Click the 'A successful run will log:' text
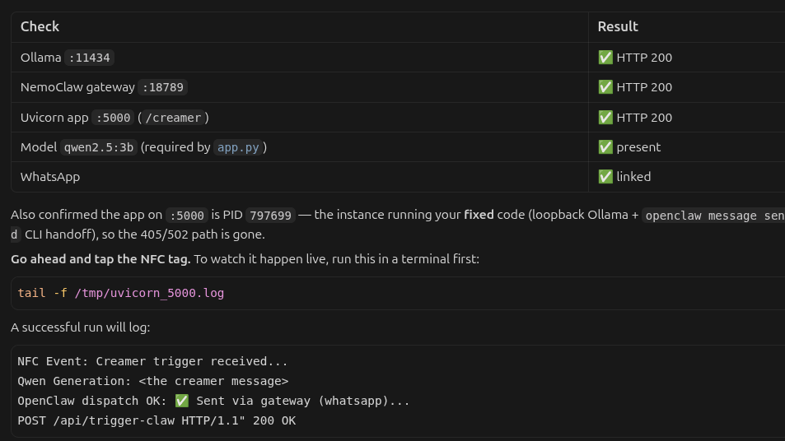Image resolution: width=785 pixels, height=441 pixels. tap(81, 327)
